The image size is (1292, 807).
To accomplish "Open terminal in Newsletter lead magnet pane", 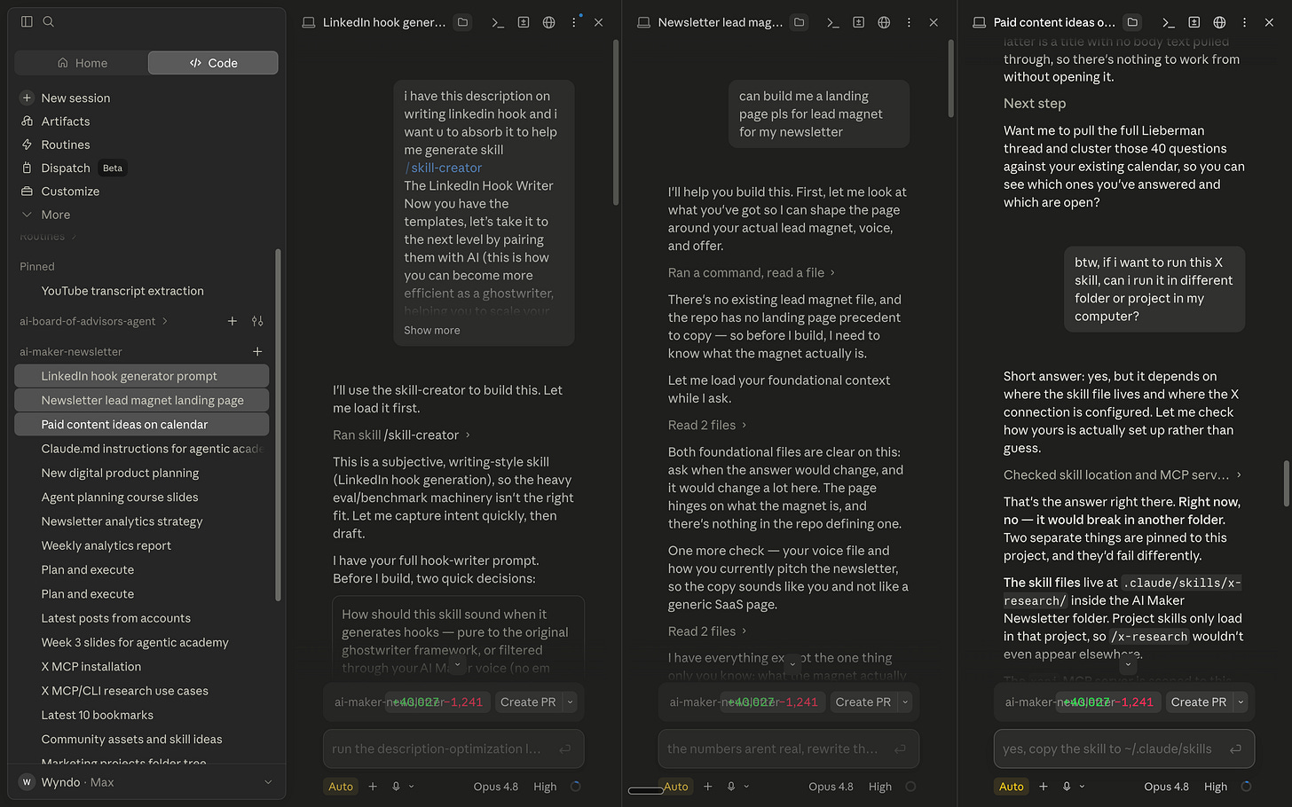I will click(832, 22).
